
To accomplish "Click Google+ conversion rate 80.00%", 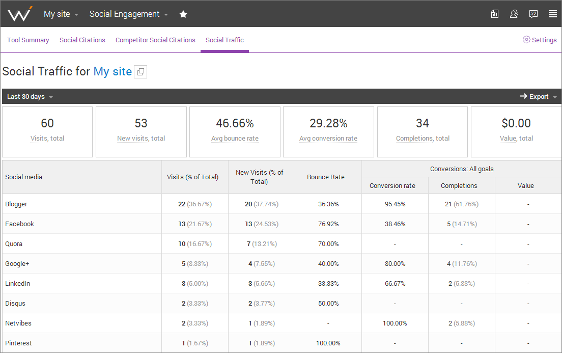I will coord(395,264).
